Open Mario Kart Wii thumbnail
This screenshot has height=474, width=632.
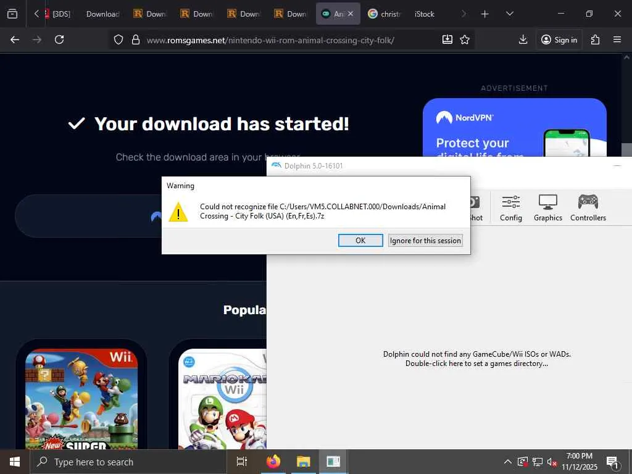(x=222, y=399)
